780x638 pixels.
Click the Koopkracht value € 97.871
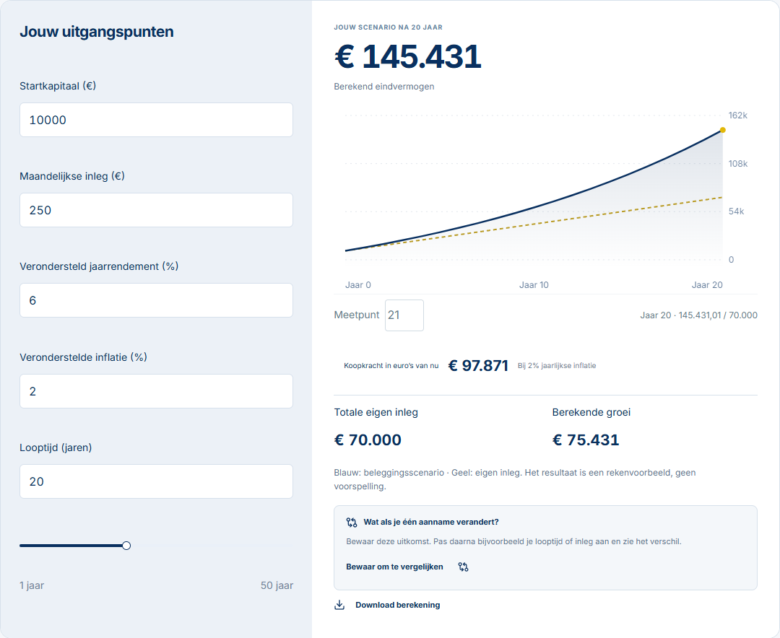point(478,365)
